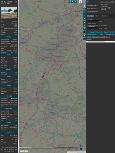Click the Jump button
Screen dimensions: 115x153
101,28
